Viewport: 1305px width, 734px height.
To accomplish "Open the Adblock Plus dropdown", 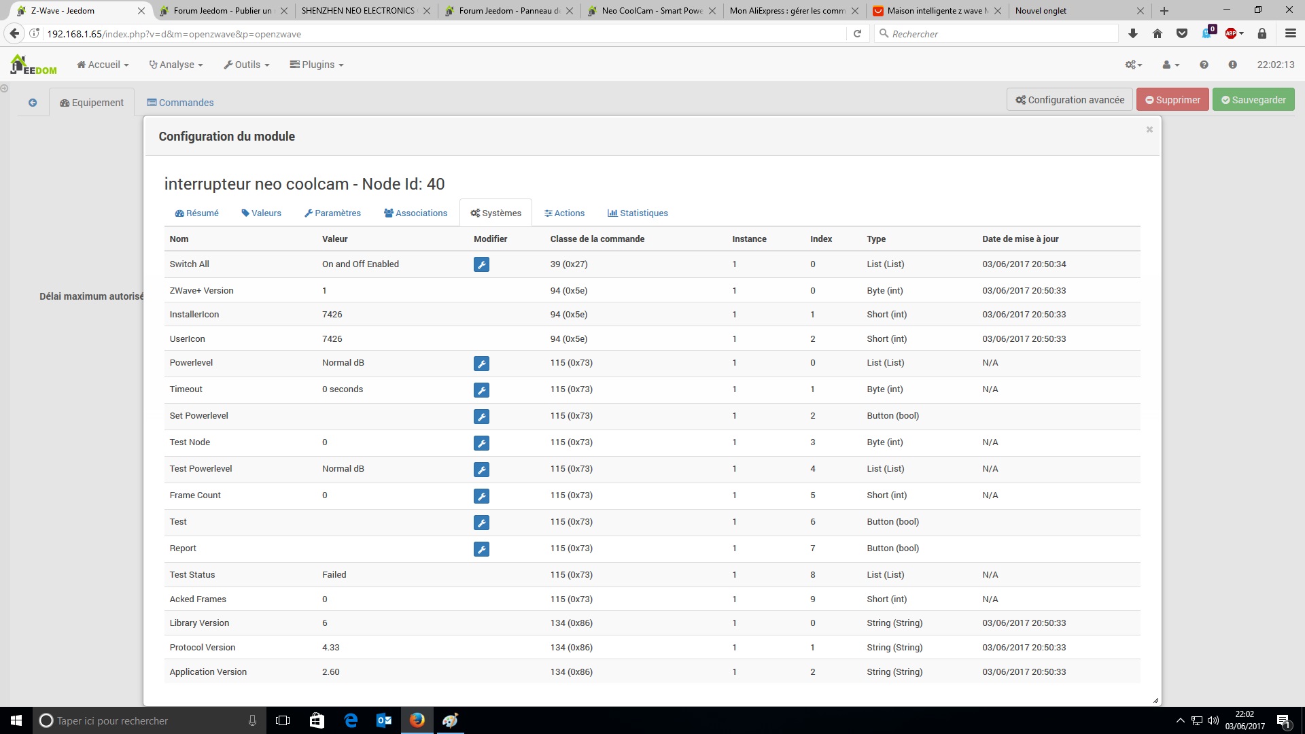I will tap(1234, 33).
